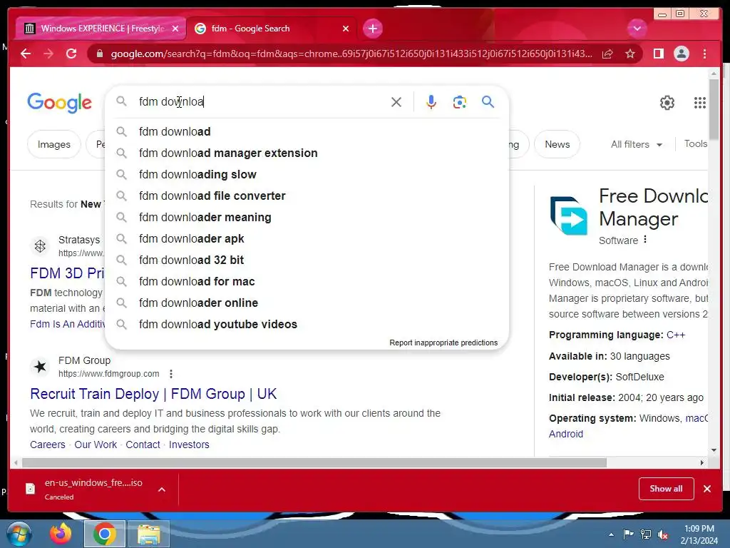Share this page icon in address bar
This screenshot has height=548, width=730.
(607, 54)
